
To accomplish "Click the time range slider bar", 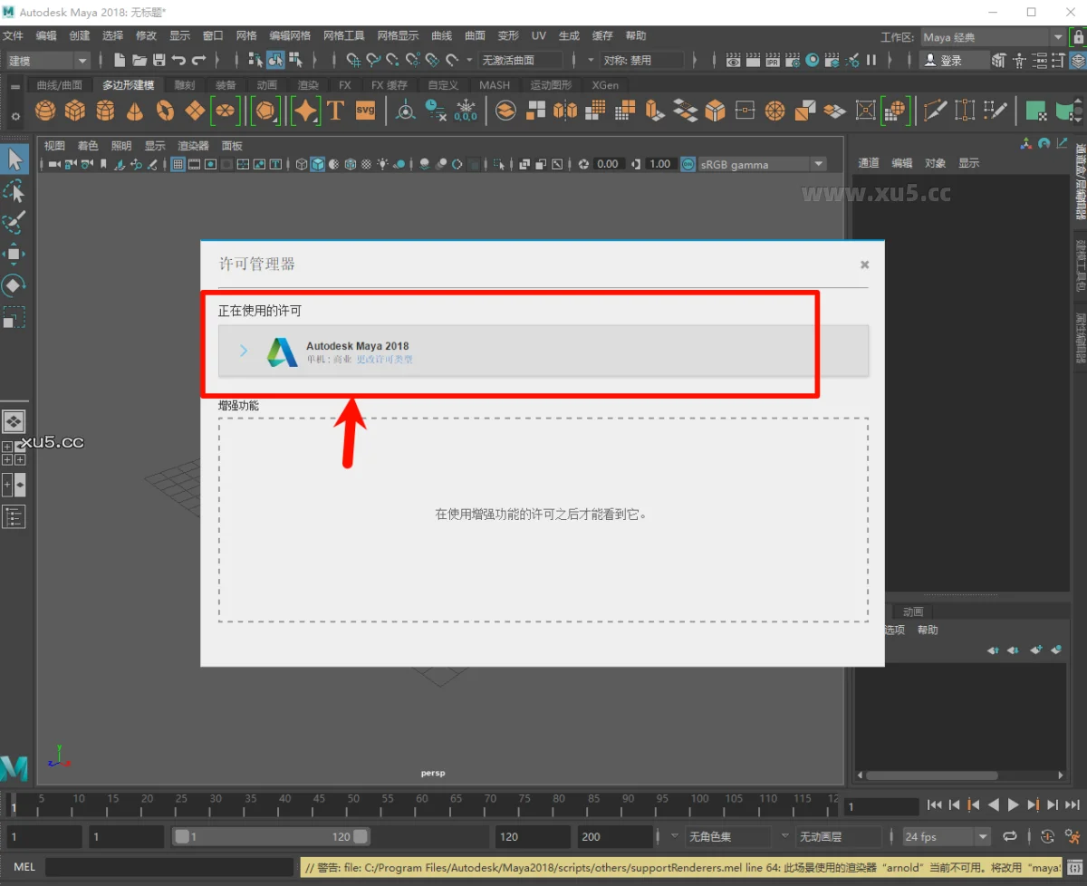I will click(x=271, y=837).
